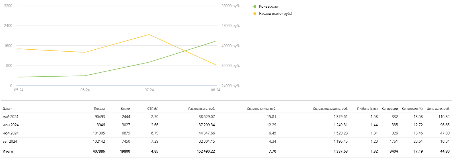Viewport: 455px width, 158px height.
Task: Sort by Глубина (стр.) column header
Action: [367, 109]
